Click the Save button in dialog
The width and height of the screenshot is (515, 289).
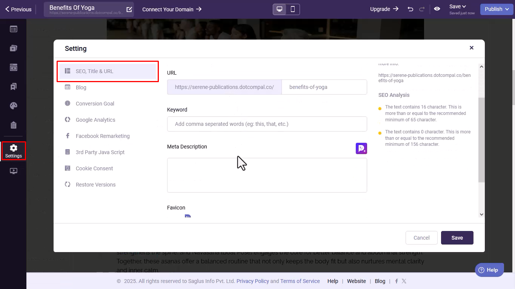point(457,238)
